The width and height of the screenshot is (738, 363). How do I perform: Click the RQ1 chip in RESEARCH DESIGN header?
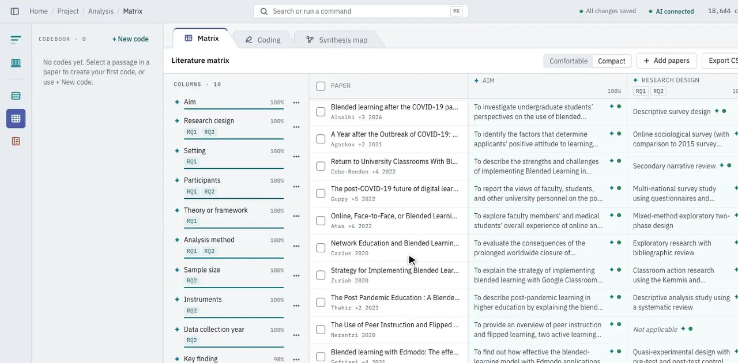(x=641, y=91)
